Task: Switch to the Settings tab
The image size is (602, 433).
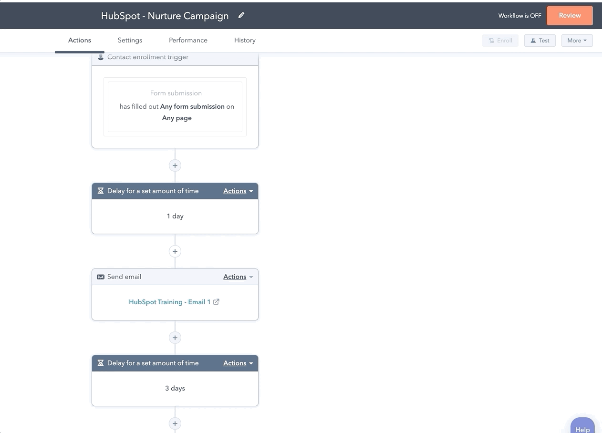Action: (130, 41)
